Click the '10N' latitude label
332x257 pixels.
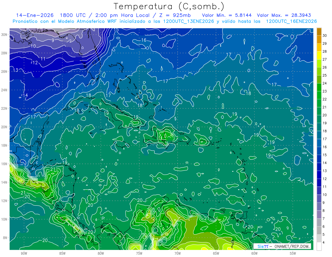(4, 219)
